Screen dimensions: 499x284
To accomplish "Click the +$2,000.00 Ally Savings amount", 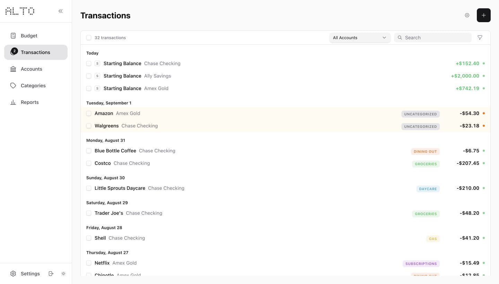I will point(465,76).
